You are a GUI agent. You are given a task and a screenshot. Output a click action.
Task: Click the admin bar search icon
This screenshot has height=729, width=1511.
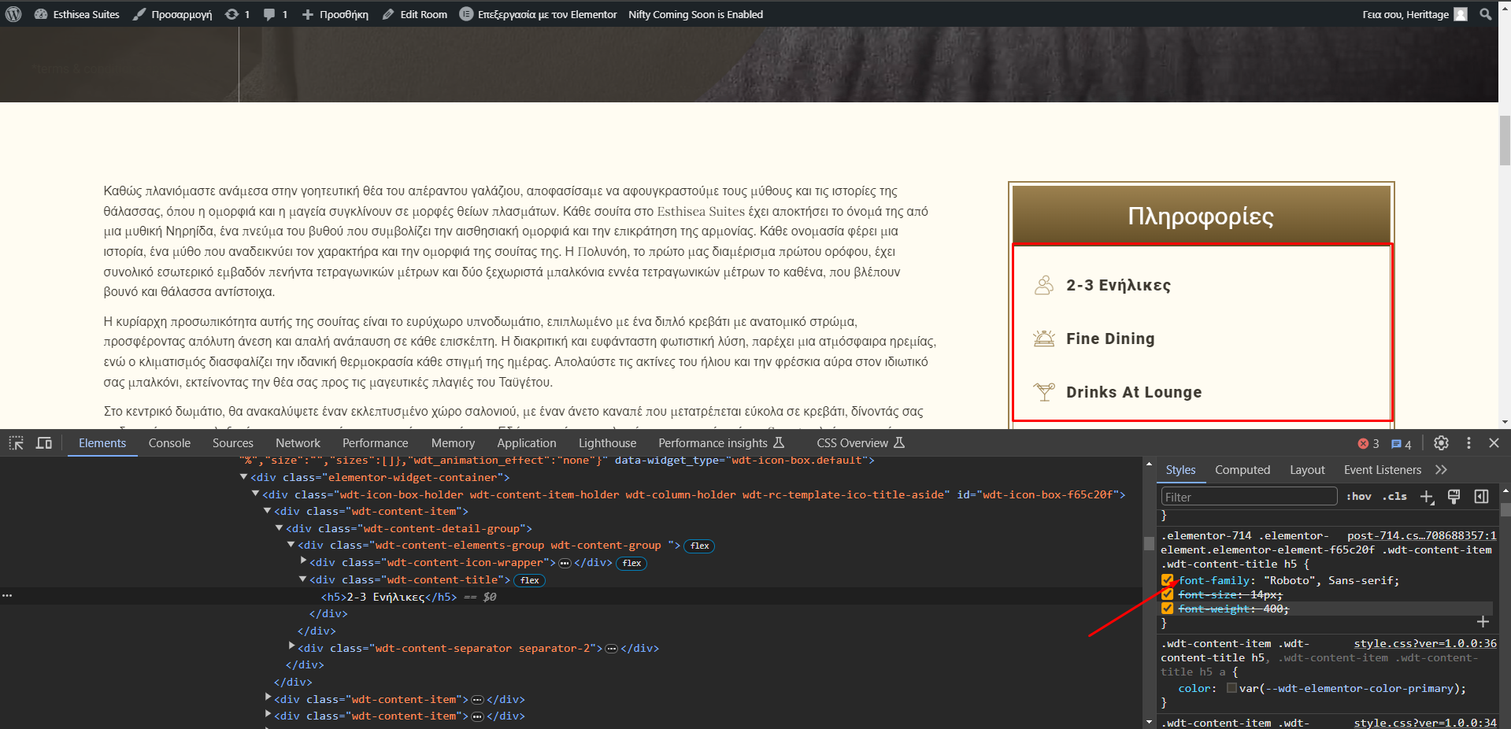[x=1486, y=14]
